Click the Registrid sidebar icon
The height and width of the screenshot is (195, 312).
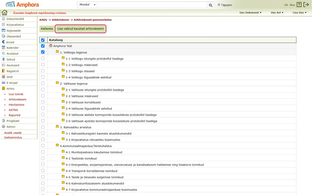(x=3, y=71)
